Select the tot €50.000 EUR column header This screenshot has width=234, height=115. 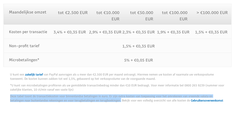point(141,16)
